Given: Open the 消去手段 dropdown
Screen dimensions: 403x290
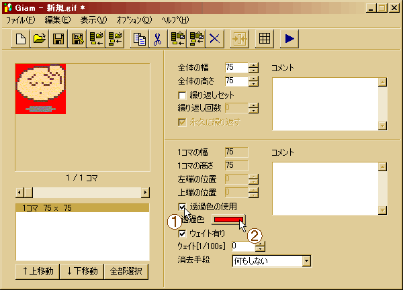Looking at the screenshot, I should click(307, 260).
